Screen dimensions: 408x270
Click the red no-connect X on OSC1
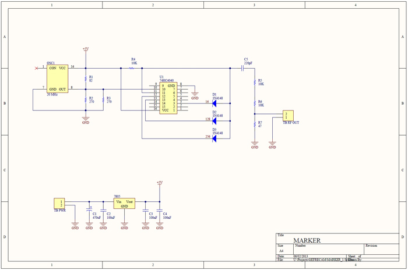(x=37, y=68)
